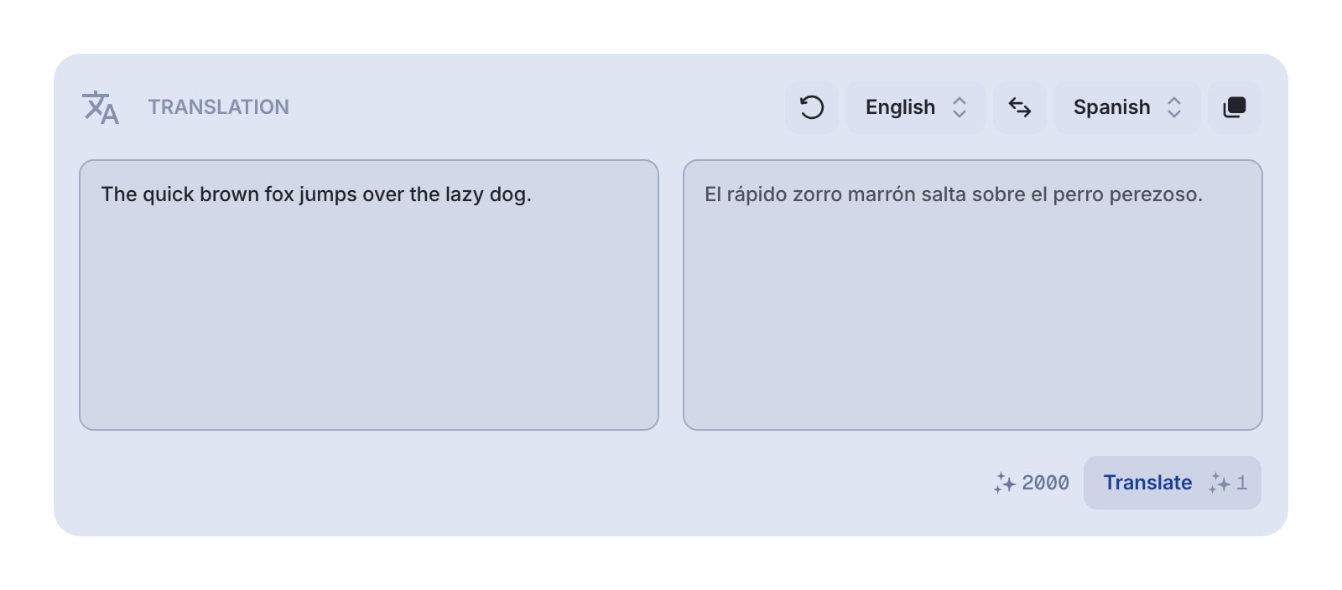The image size is (1342, 590).
Task: Click the credits indicator showing 2000
Action: point(1032,483)
